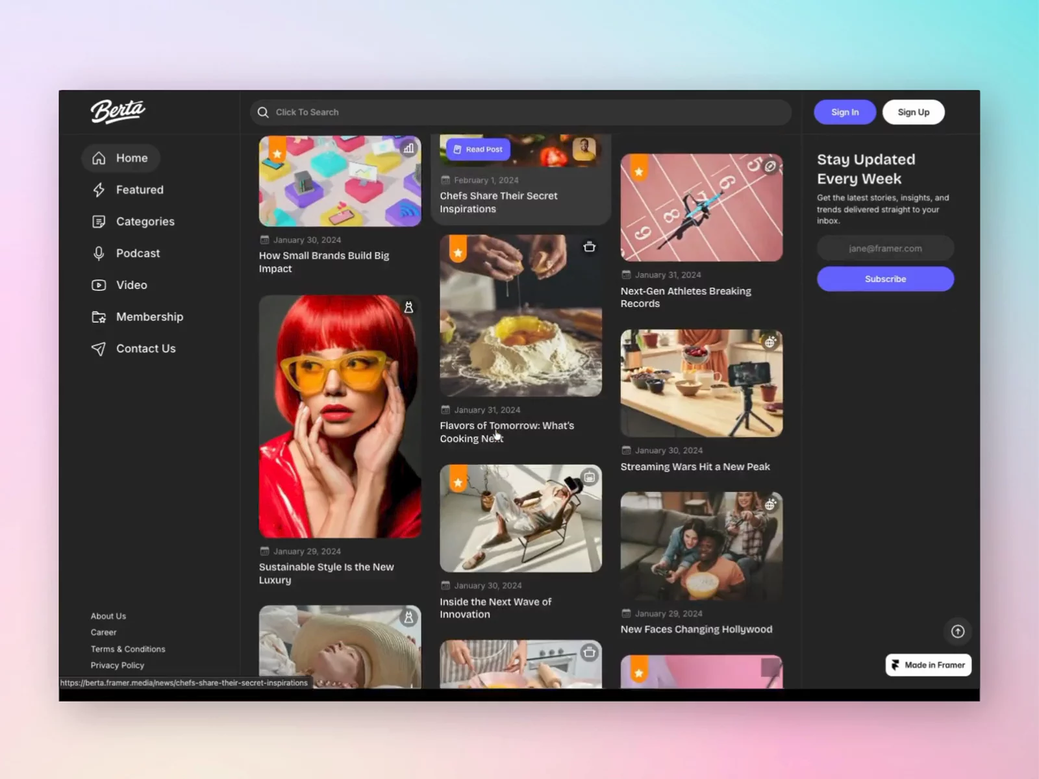Viewport: 1039px width, 779px height.
Task: Click the Video play icon
Action: click(99, 285)
